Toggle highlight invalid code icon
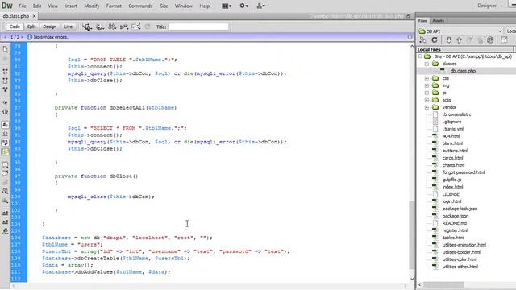516x290 pixels. click(6, 134)
